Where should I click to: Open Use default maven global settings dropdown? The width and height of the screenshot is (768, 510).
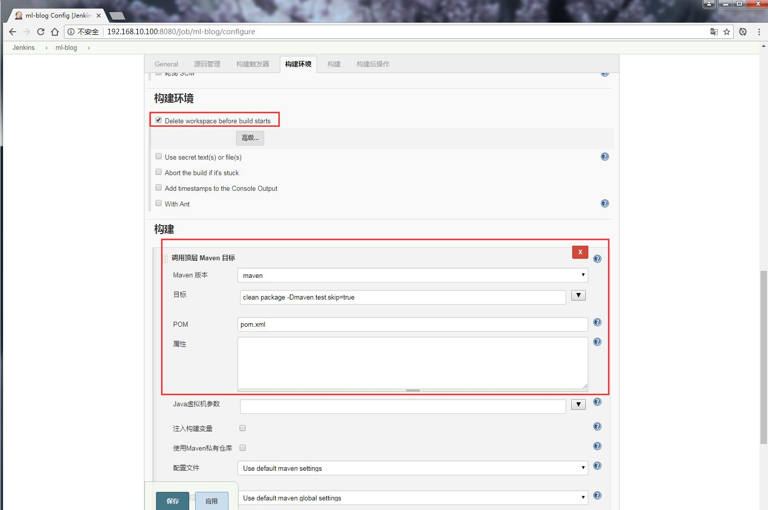[413, 498]
